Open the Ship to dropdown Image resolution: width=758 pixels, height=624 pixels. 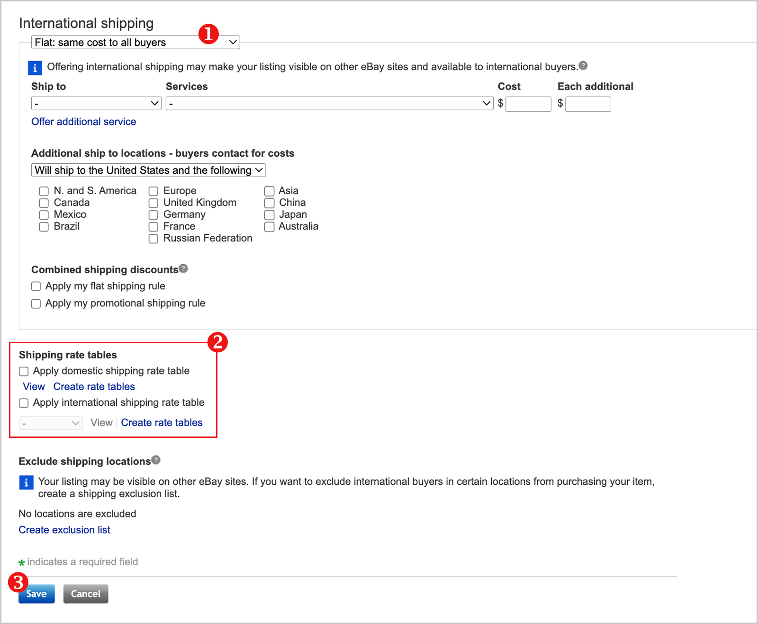(x=96, y=103)
